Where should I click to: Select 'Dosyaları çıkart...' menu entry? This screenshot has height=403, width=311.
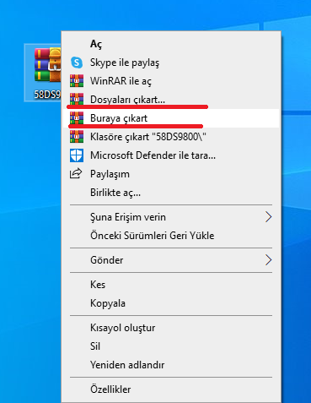tap(171, 100)
